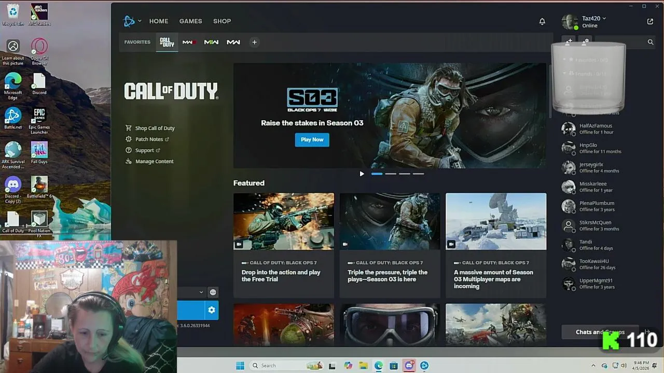Open the GAMES tab
The height and width of the screenshot is (373, 664).
click(190, 21)
